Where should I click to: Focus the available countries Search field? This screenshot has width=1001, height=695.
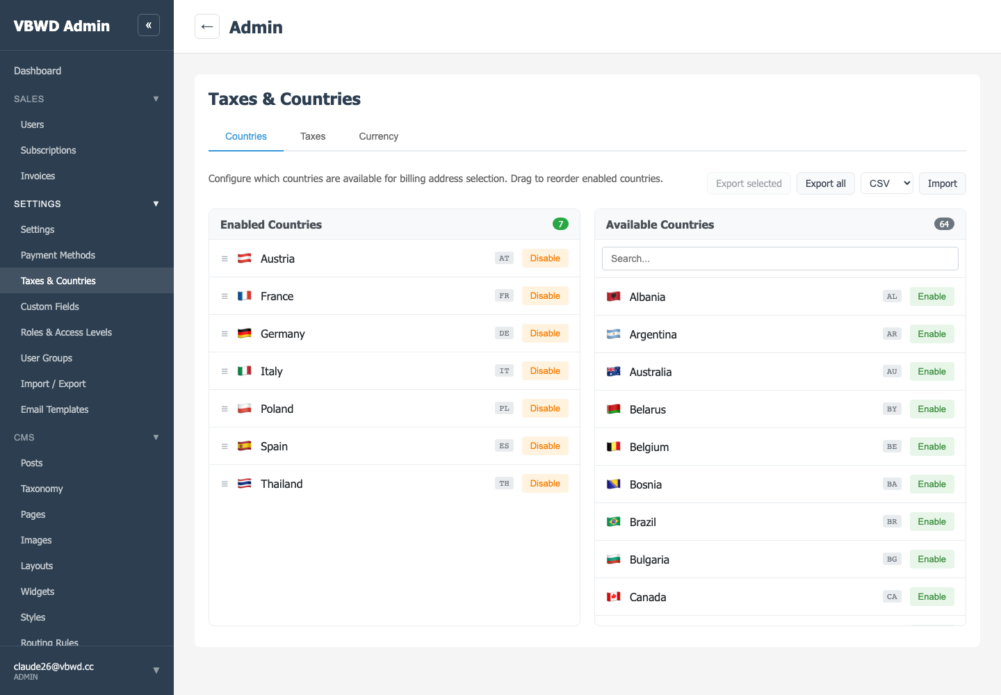(x=780, y=259)
